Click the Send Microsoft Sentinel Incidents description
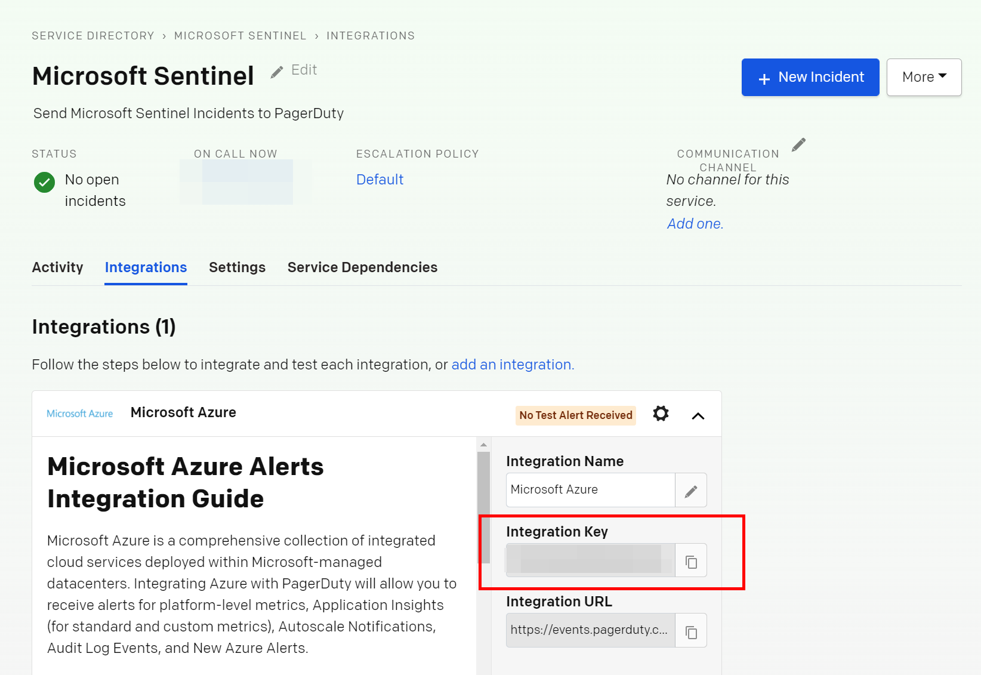 coord(189,113)
